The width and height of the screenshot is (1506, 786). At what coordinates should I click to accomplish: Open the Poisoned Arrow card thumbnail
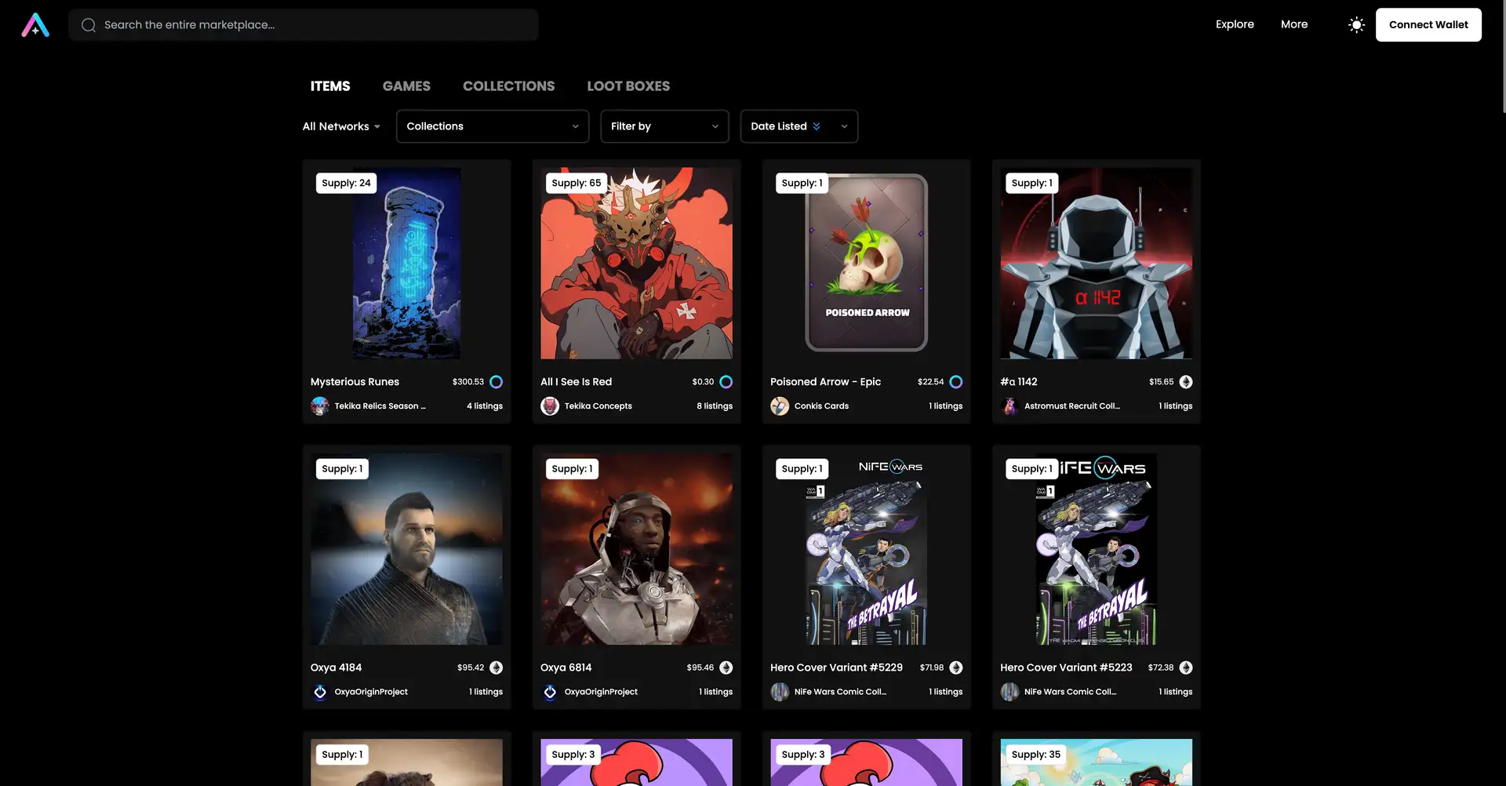(867, 263)
